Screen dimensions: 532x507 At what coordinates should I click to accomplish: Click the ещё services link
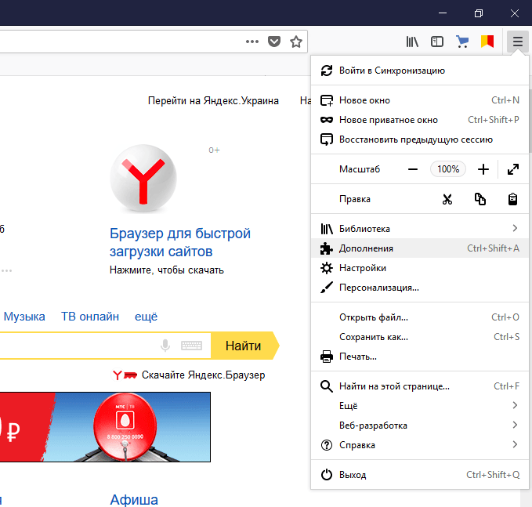(146, 317)
